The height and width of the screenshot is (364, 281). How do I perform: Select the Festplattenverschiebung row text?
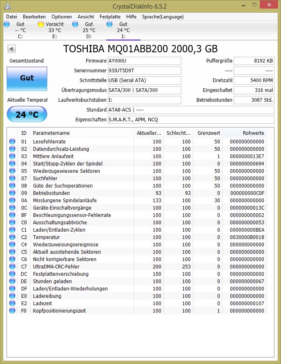(x=61, y=274)
